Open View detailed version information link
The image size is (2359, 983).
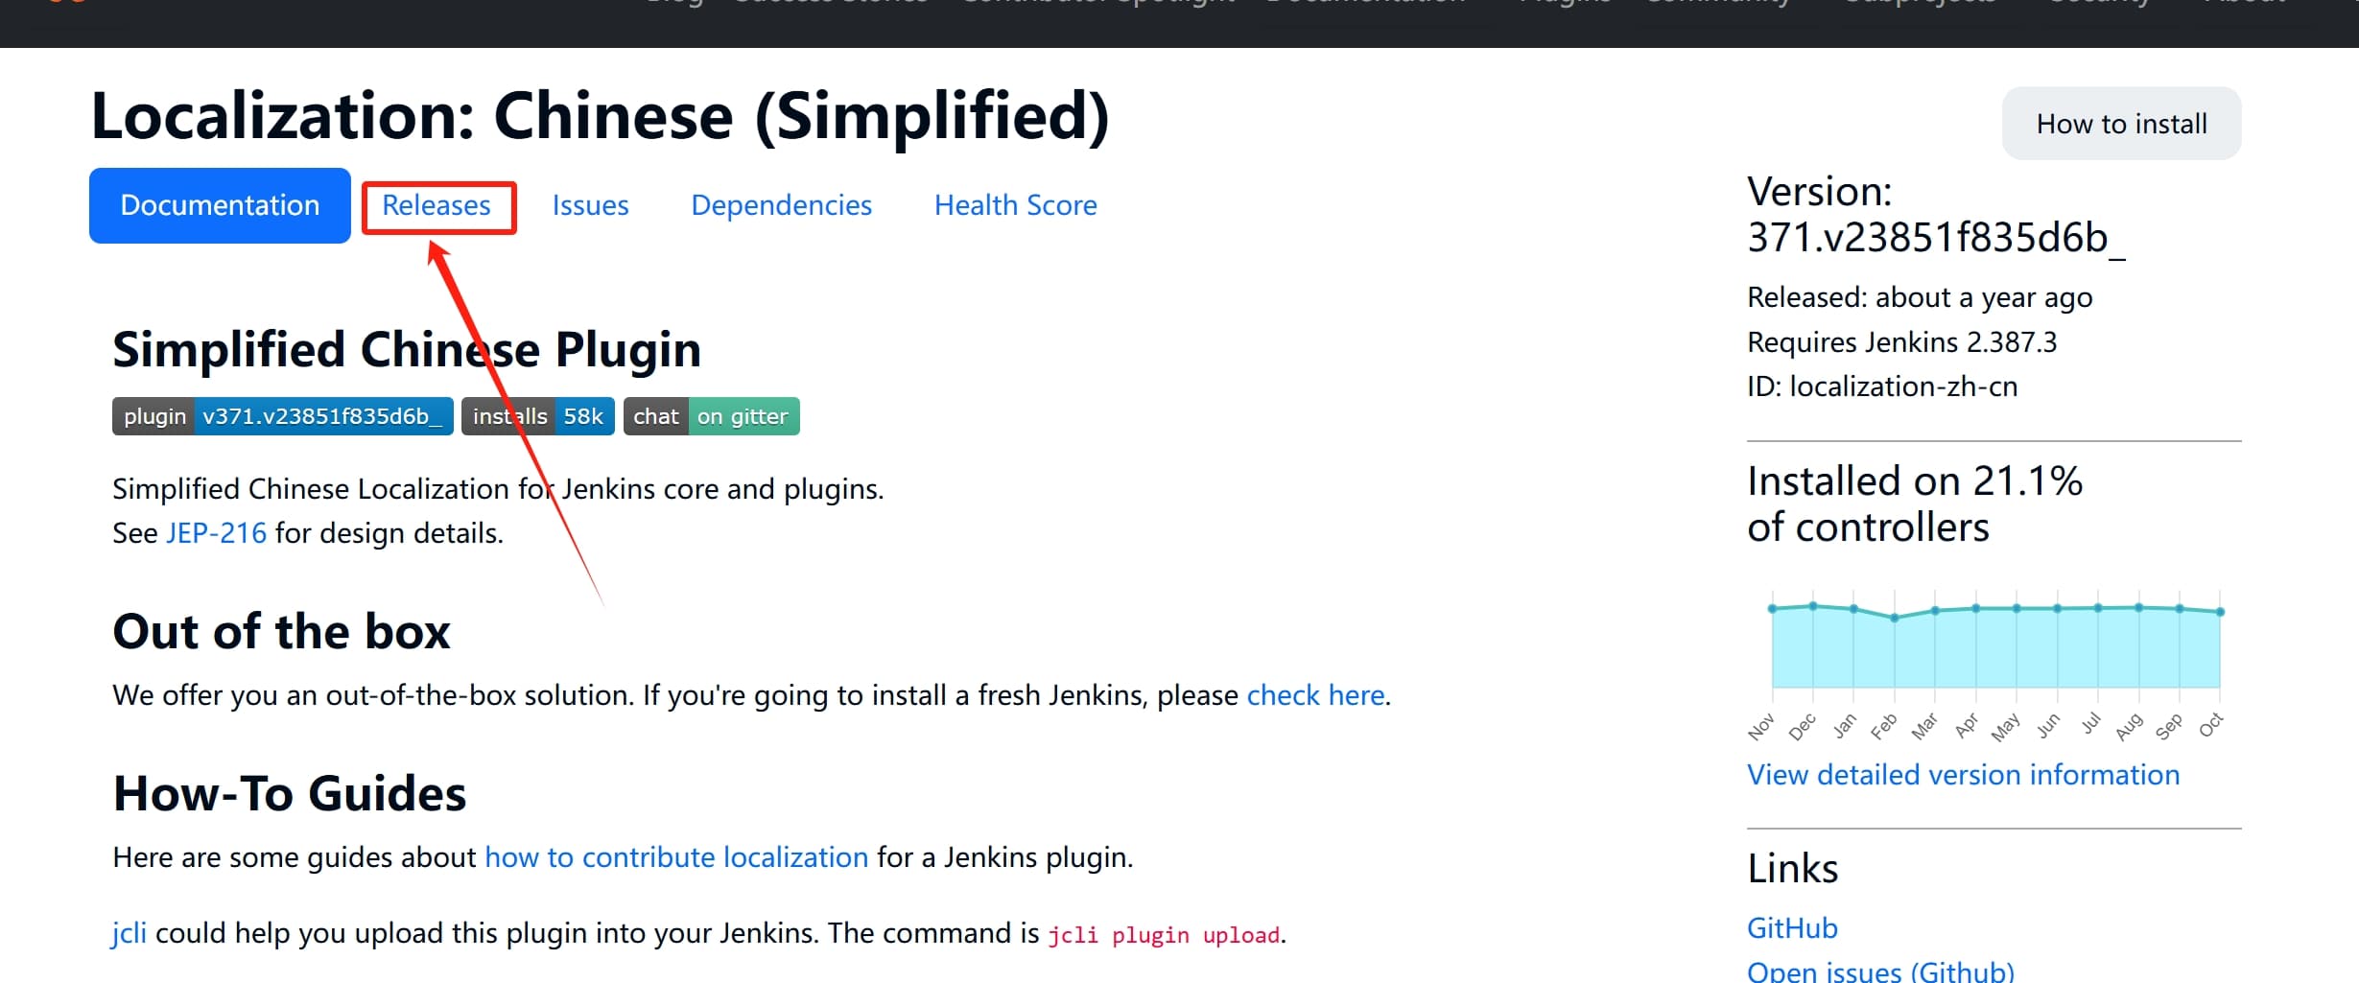(x=1963, y=775)
